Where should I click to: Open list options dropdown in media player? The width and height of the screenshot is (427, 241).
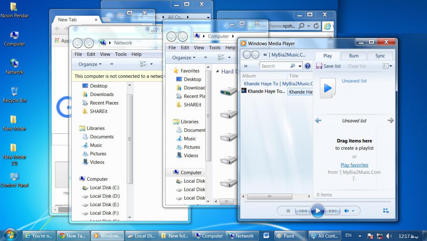(x=387, y=66)
